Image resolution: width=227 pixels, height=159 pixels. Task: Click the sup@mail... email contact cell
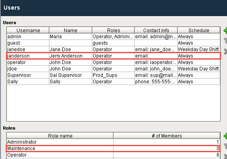tap(156, 75)
